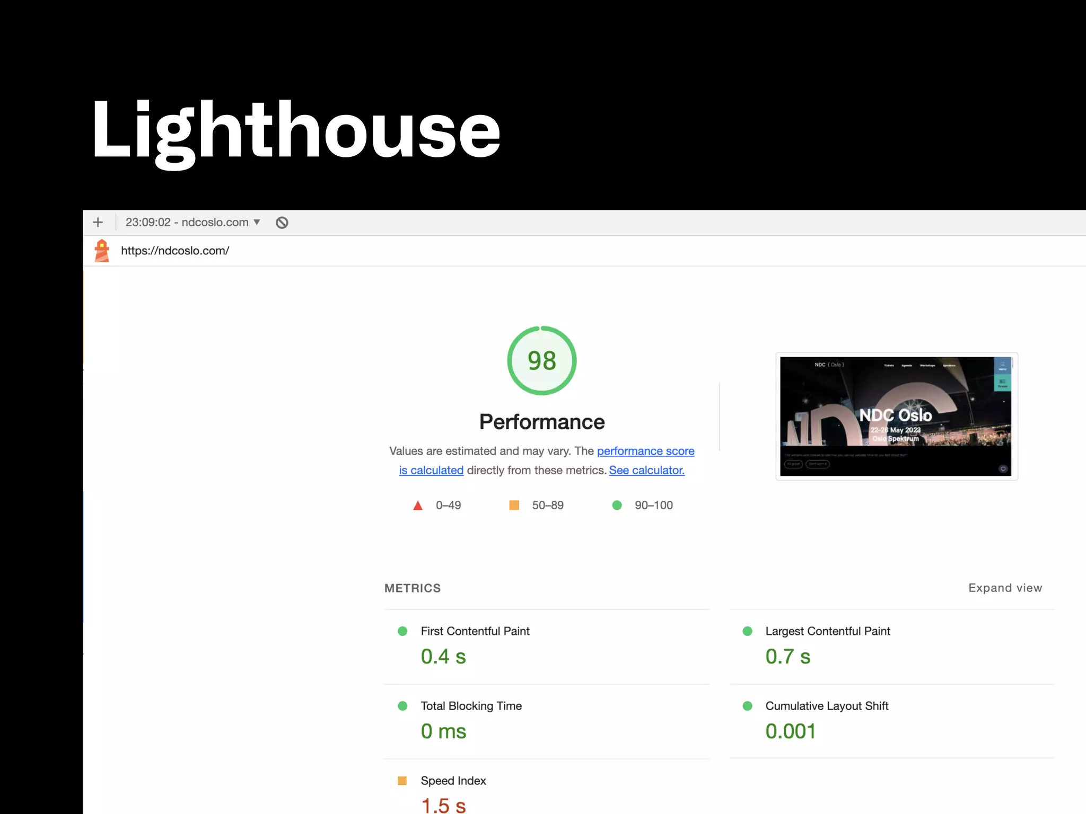
Task: Click the 0 ms value
Action: click(443, 731)
